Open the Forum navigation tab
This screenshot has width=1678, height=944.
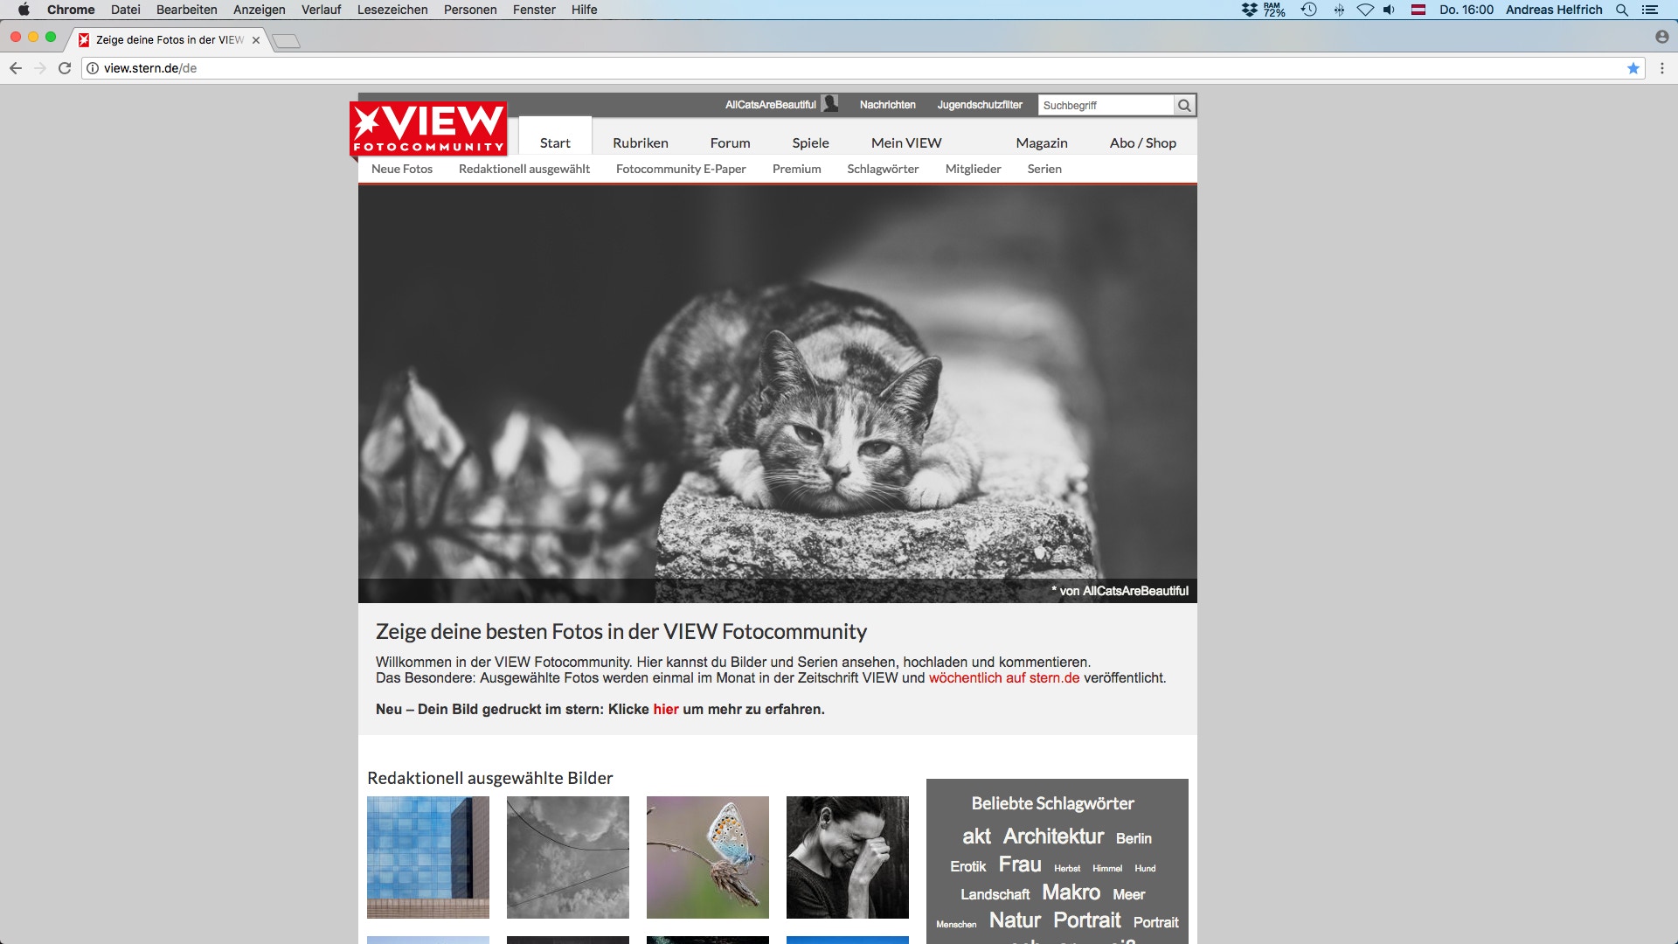[x=730, y=142]
